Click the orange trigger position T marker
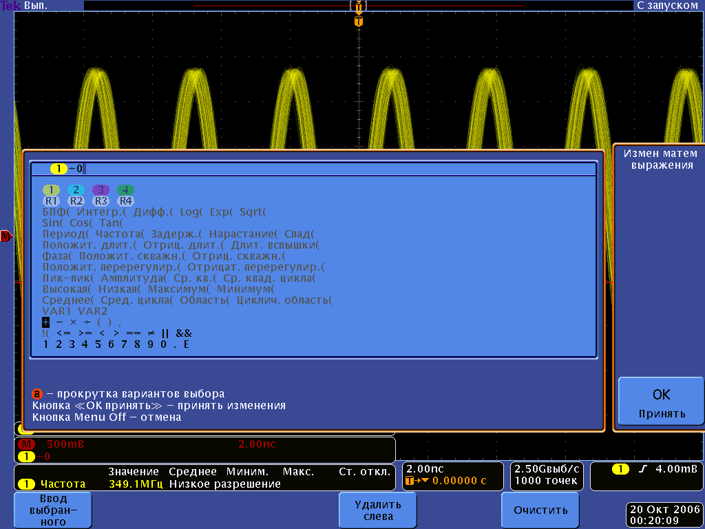The image size is (705, 529). (x=358, y=21)
